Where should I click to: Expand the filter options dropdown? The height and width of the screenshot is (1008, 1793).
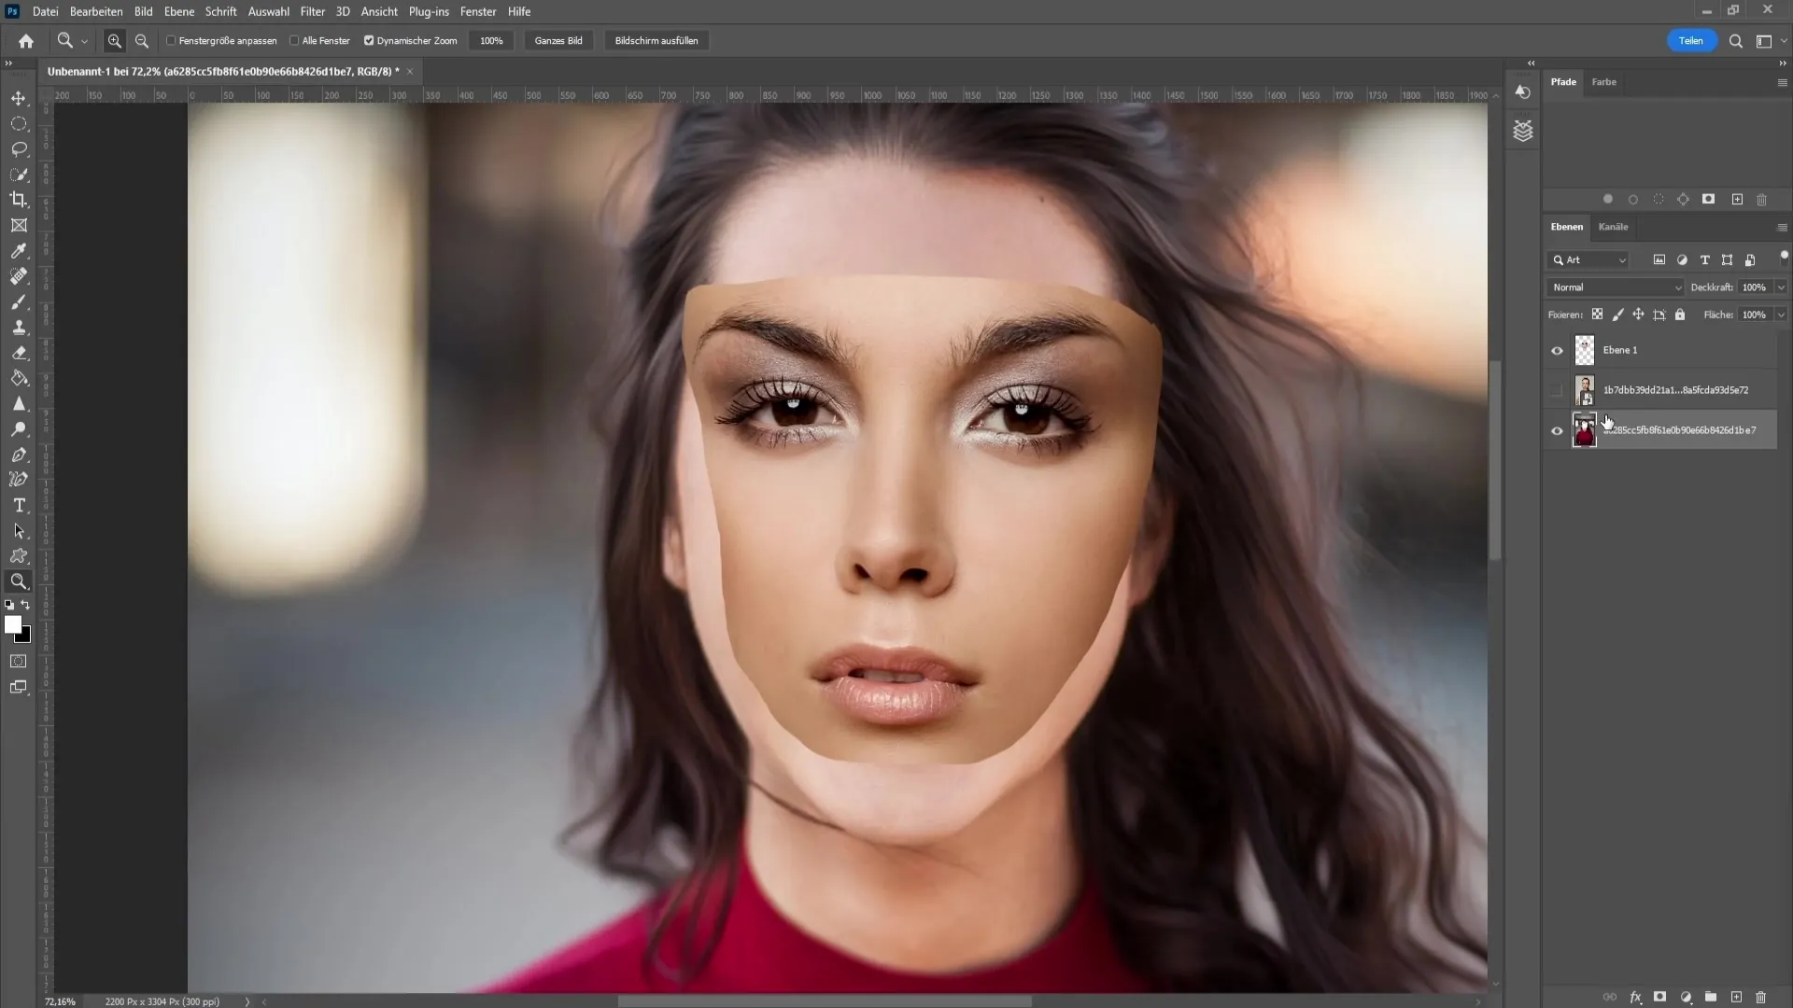1623,259
